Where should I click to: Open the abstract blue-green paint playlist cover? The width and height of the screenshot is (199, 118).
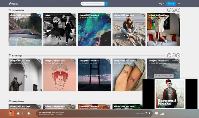[x=94, y=29]
